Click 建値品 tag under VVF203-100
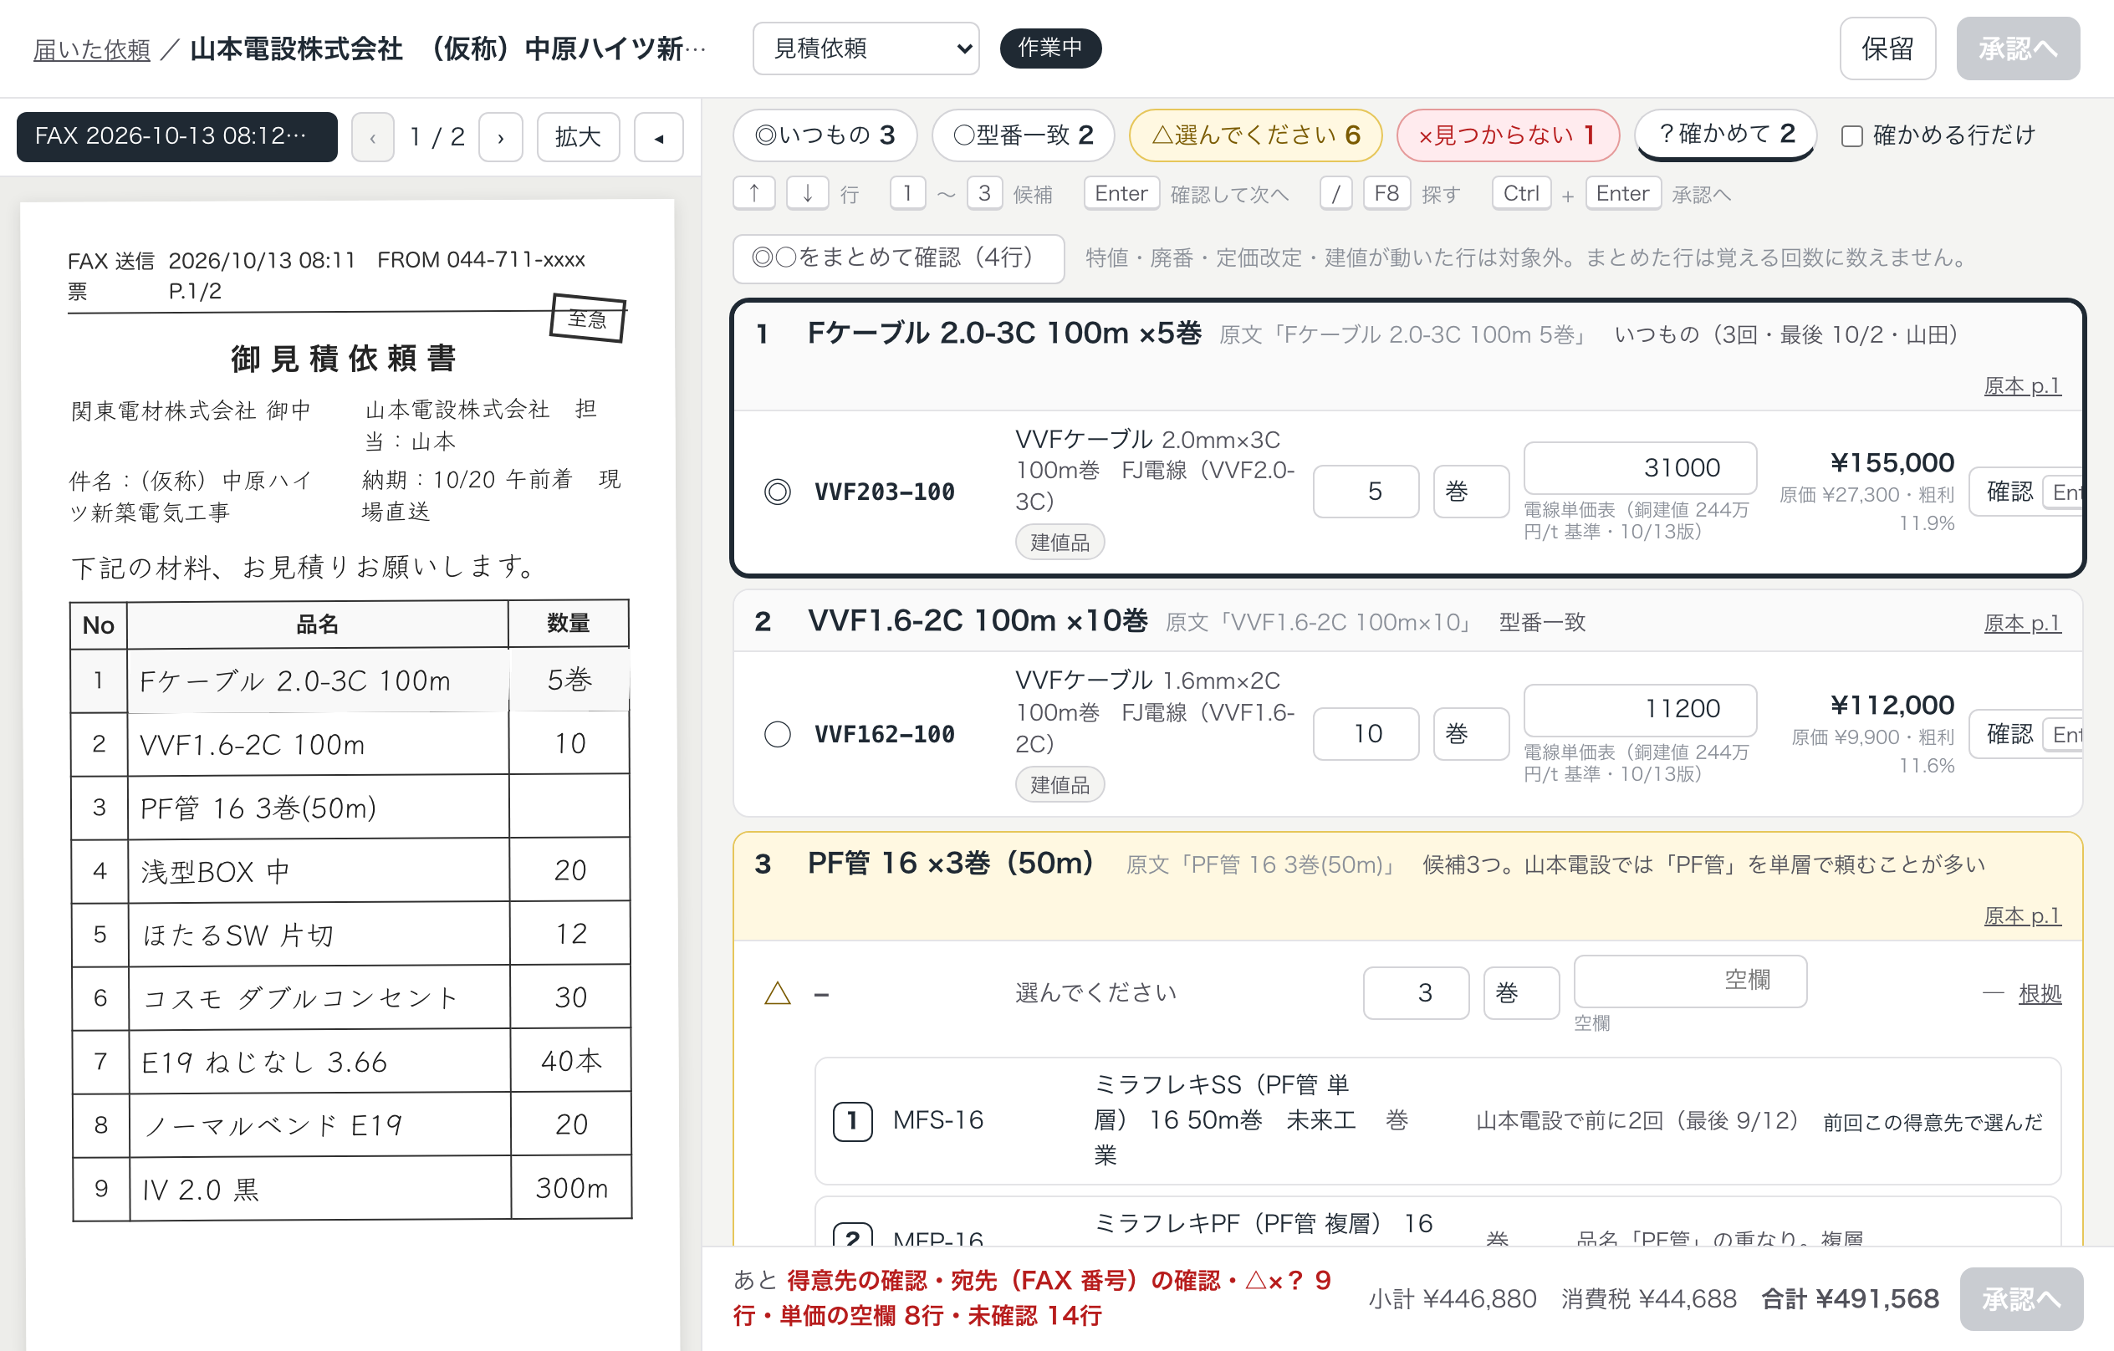The image size is (2114, 1351). click(x=1060, y=543)
